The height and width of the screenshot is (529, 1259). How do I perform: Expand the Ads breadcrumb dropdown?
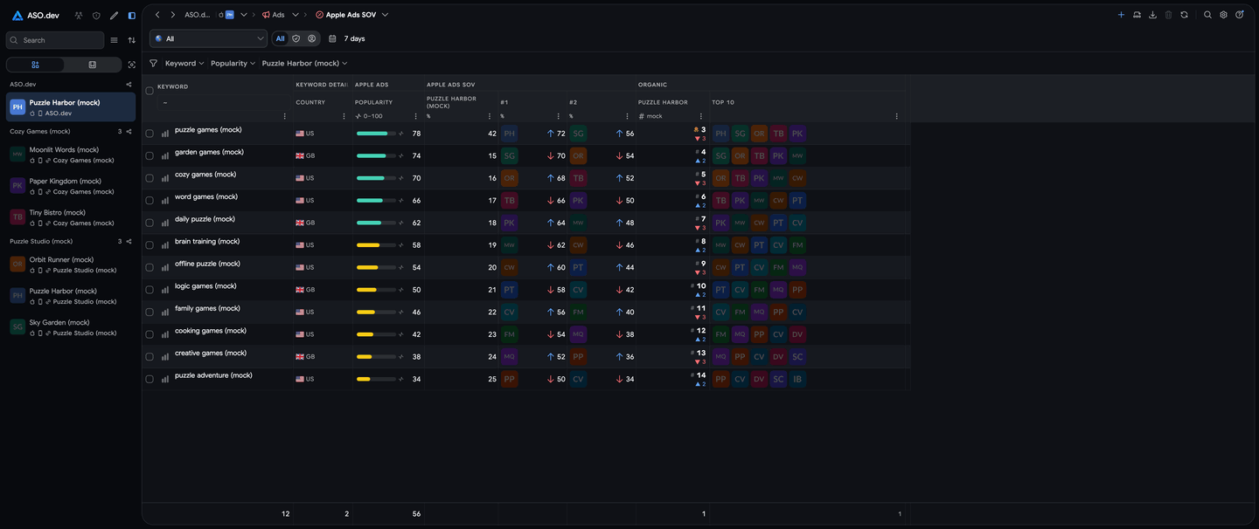296,15
